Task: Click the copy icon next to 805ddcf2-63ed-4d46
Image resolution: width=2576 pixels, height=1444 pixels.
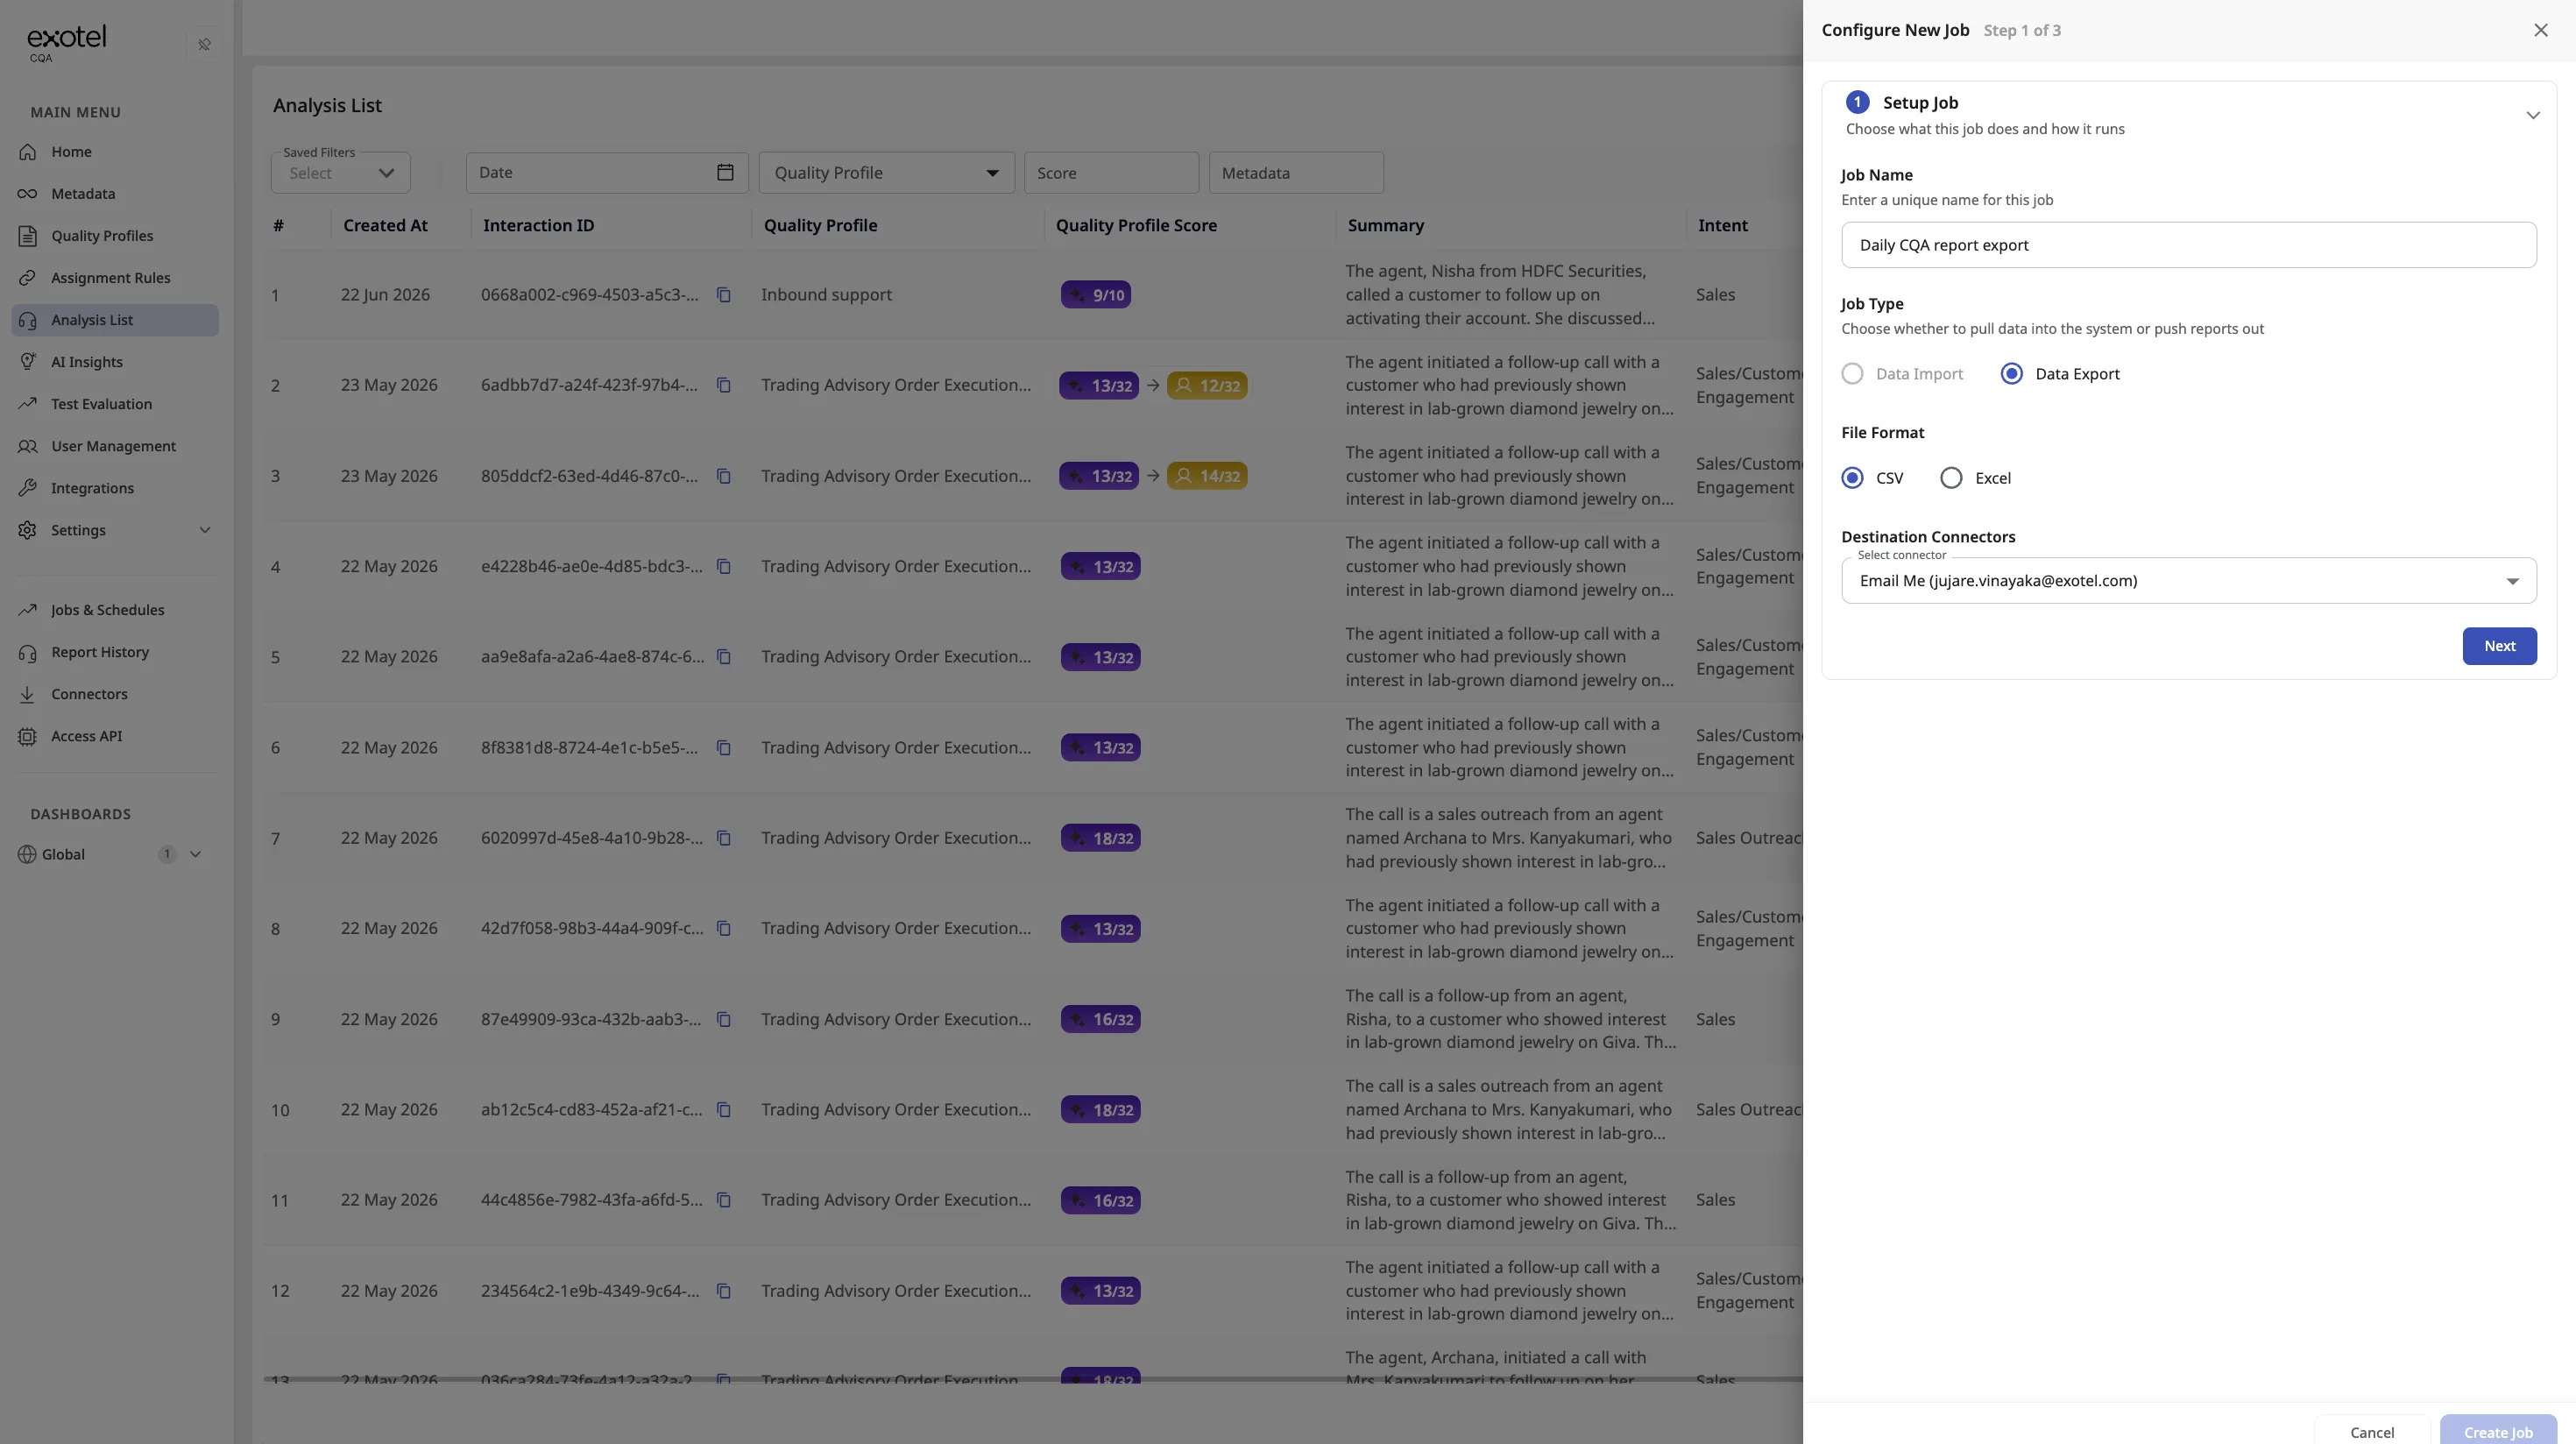Action: [723, 476]
